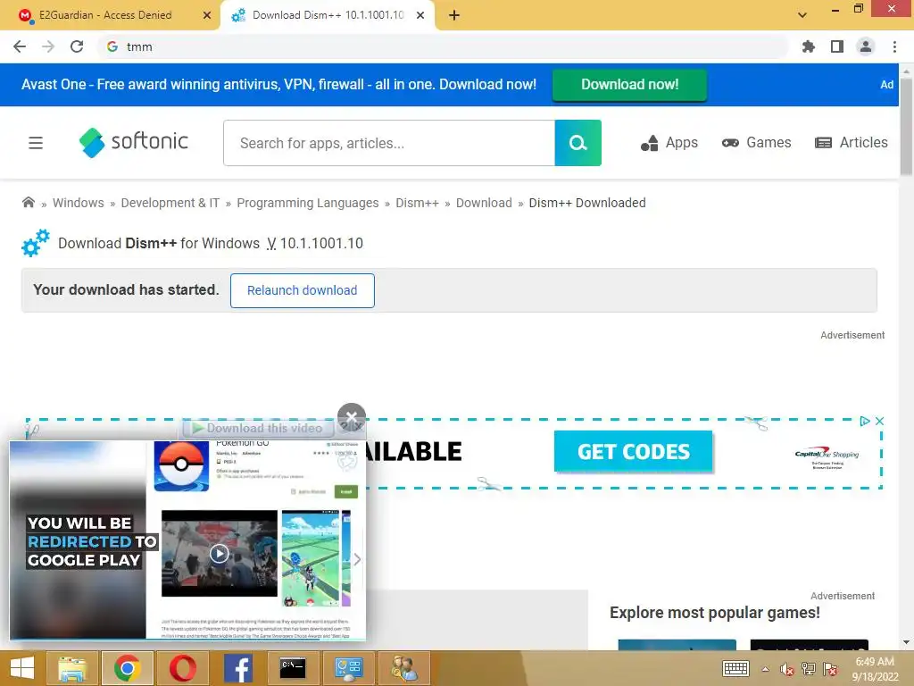The image size is (914, 686).
Task: Click the Pokemon GO app icon
Action: (181, 466)
